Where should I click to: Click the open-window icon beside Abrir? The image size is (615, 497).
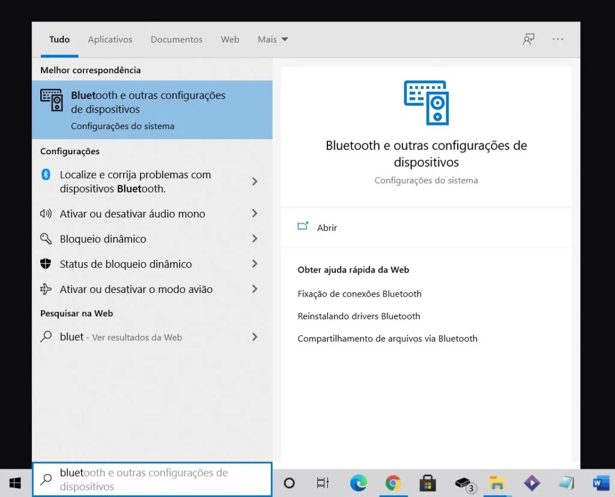tap(303, 226)
